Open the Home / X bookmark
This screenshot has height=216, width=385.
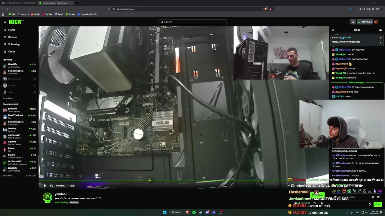click(x=23, y=14)
